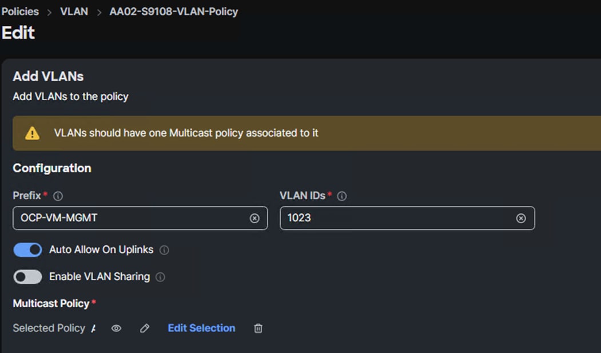
Task: Show info for Enable VLAN Sharing
Action: 161,276
